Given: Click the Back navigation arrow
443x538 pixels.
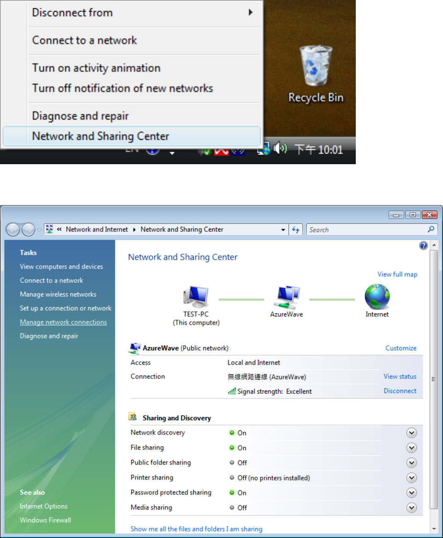Looking at the screenshot, I should point(13,229).
